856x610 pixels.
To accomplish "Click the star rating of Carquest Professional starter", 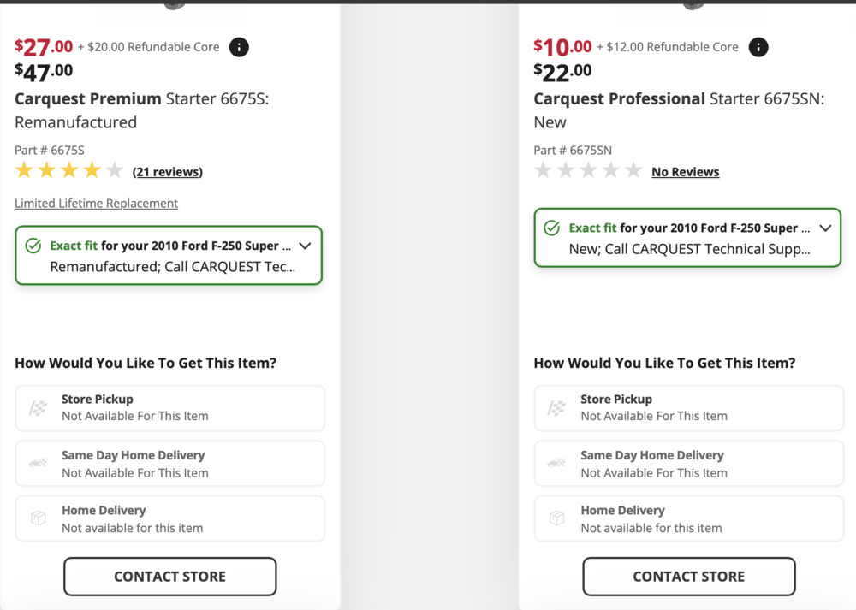I will tap(587, 171).
